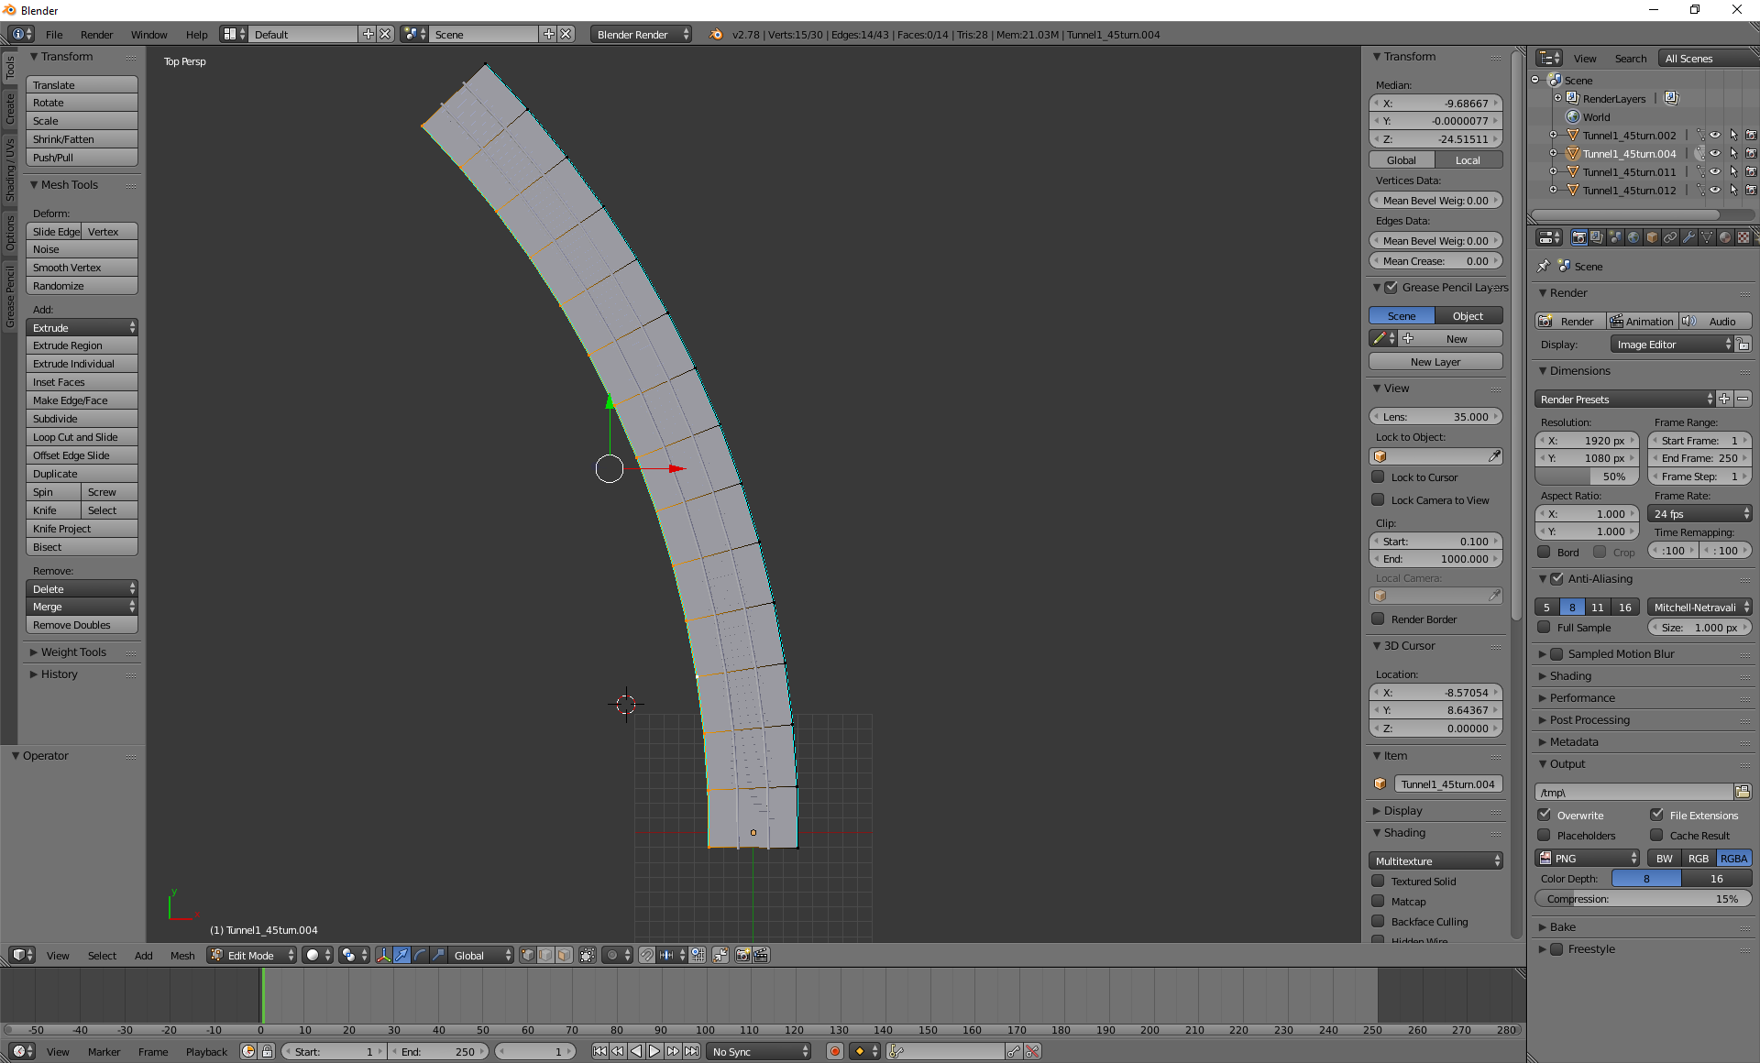Click the Object constraints chain-link icon
This screenshot has width=1760, height=1063.
1670,237
